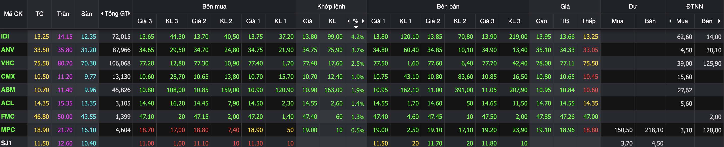Image resolution: width=724 pixels, height=147 pixels.
Task: Click left arrow before ĐTNN Mua header
Action: tap(670, 21)
